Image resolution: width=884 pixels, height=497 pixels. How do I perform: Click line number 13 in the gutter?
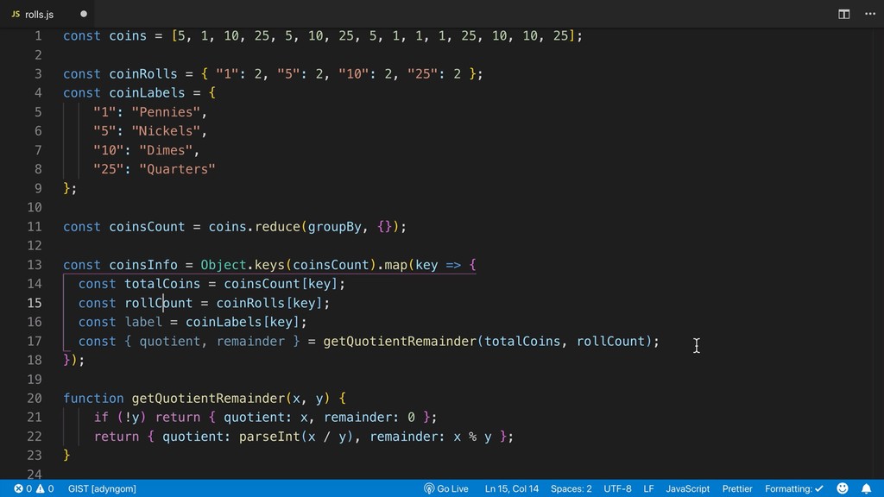coord(35,265)
